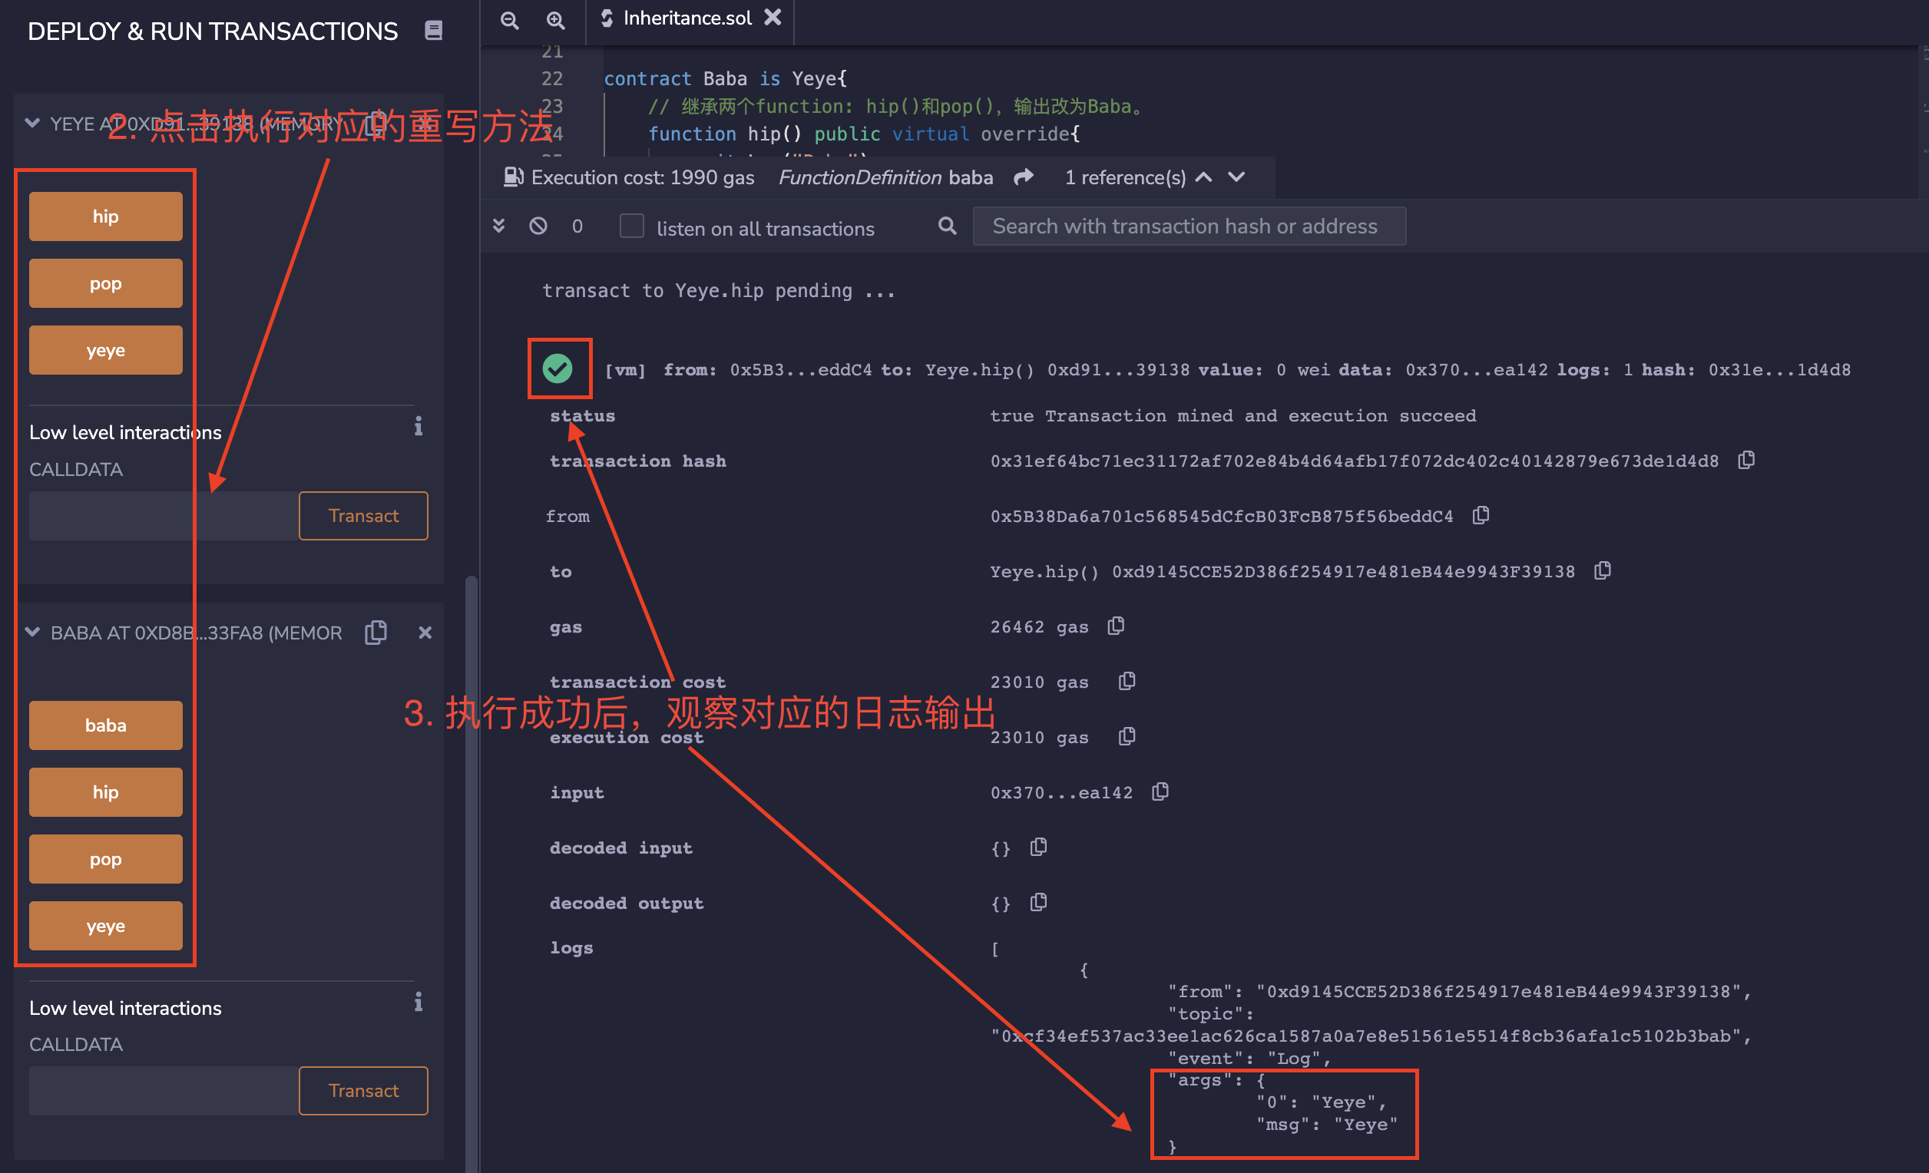This screenshot has height=1173, width=1929.
Task: Click the clear console icon
Action: pyautogui.click(x=538, y=226)
